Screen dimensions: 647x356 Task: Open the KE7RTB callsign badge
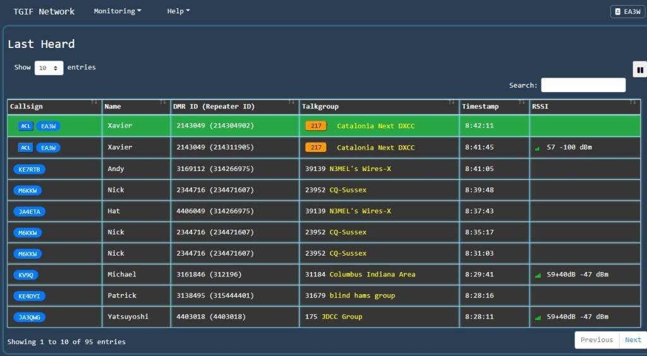click(29, 169)
